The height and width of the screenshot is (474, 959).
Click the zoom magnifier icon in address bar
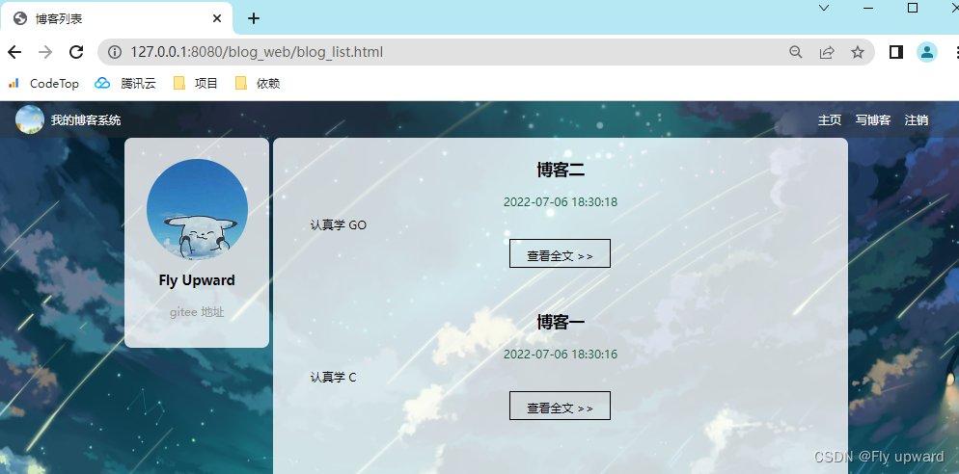796,52
